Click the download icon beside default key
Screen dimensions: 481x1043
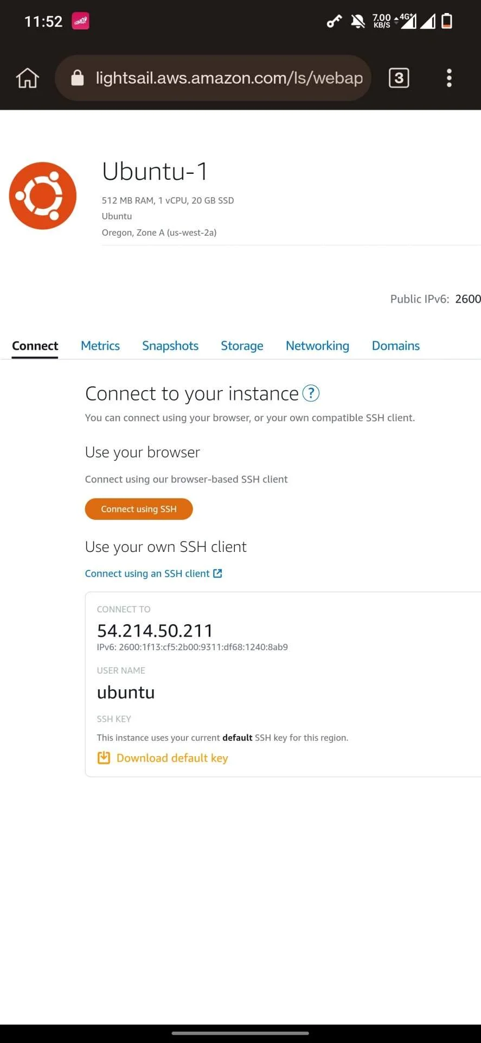[x=104, y=757]
